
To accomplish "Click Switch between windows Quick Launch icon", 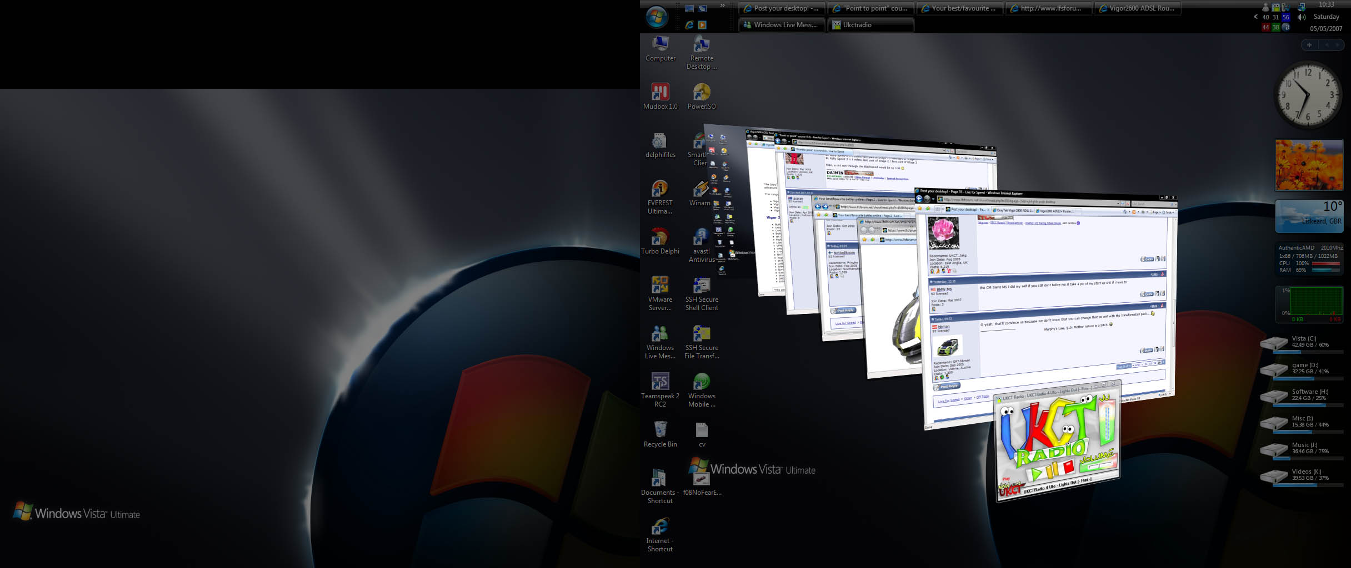I will point(702,8).
